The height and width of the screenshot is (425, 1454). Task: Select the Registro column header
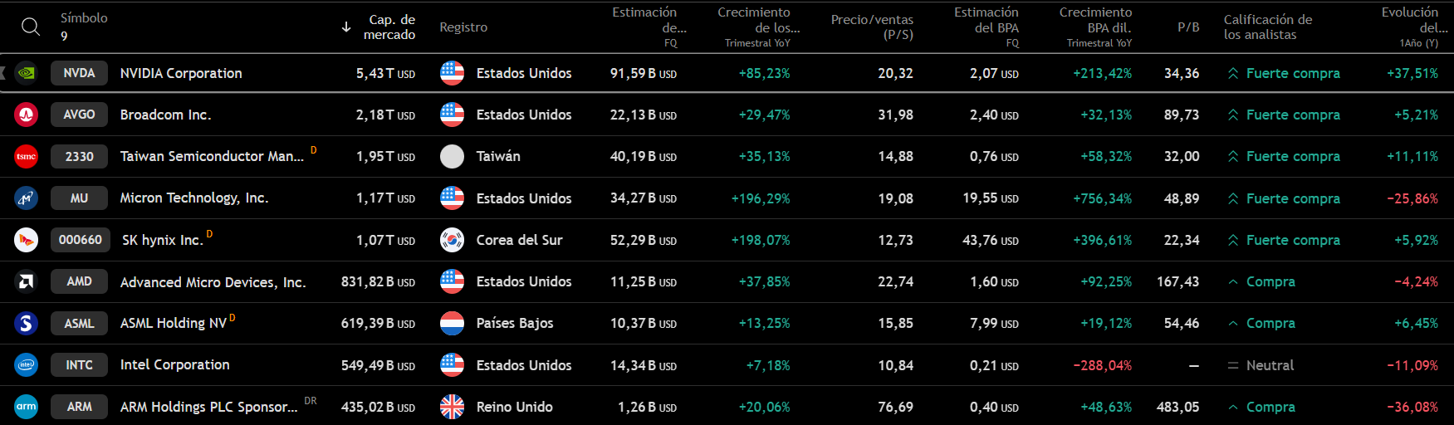click(463, 27)
